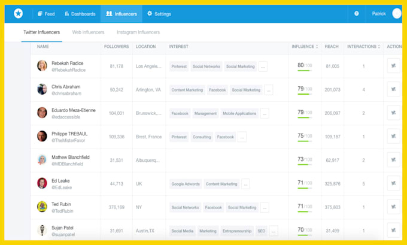Screen dimensions: 407x245
Task: Open Rebekah Radice's profile photo
Action: tap(42, 66)
